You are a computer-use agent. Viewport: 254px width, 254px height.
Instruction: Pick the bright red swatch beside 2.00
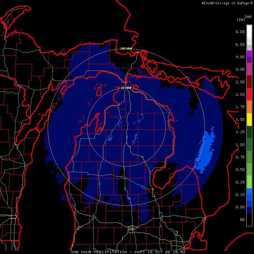click(249, 94)
